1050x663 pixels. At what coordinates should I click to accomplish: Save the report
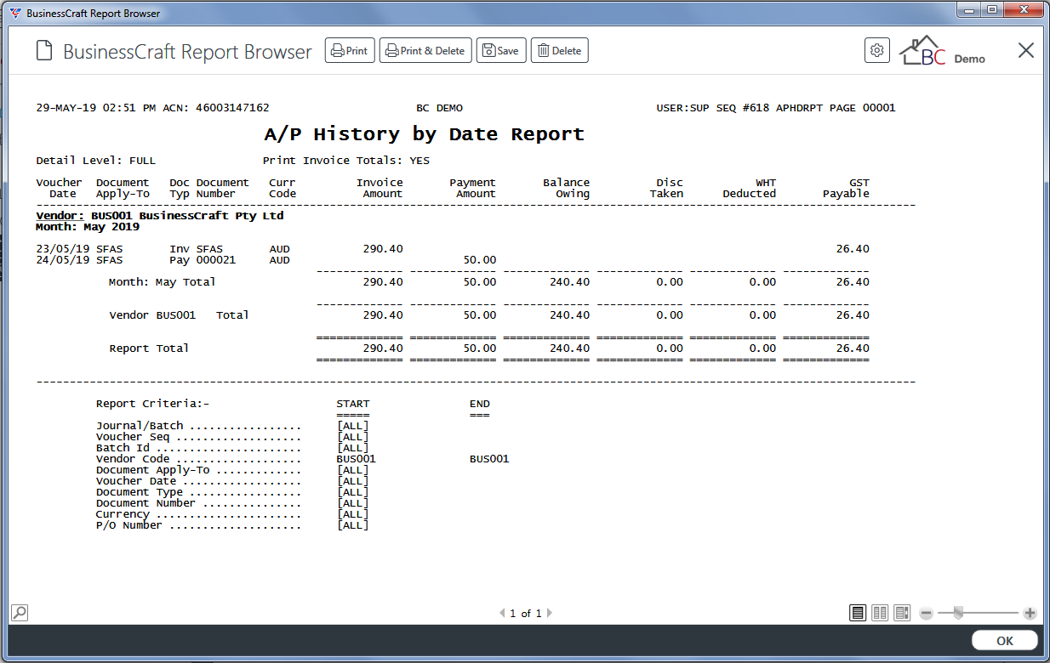[501, 51]
